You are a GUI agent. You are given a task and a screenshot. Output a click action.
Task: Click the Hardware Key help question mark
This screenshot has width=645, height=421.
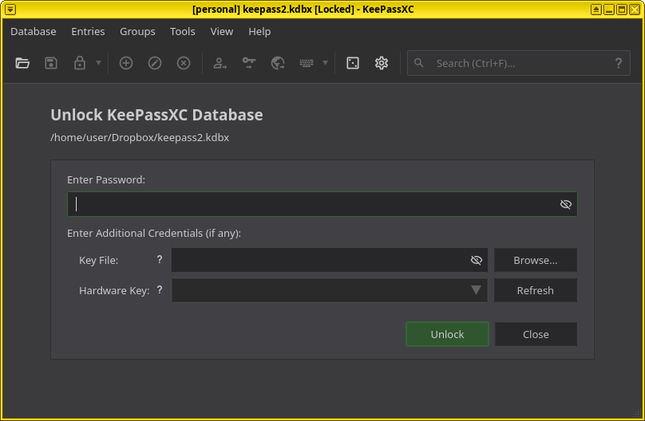pos(160,290)
